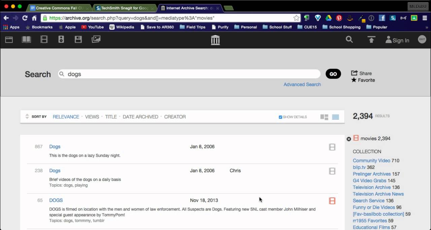Open School Shopping bookmarks folder
The width and height of the screenshot is (431, 230).
point(341,27)
